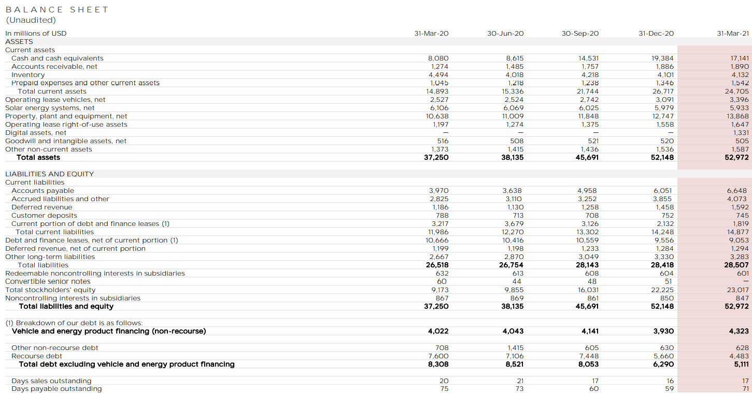This screenshot has height=394, width=752.
Task: Select the 31-Mar-21 column header
Action: click(733, 33)
